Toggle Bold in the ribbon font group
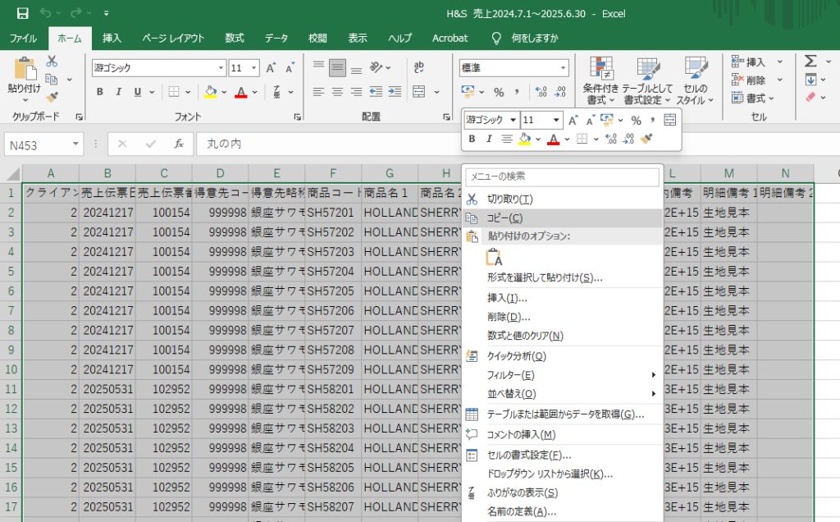 tap(99, 92)
